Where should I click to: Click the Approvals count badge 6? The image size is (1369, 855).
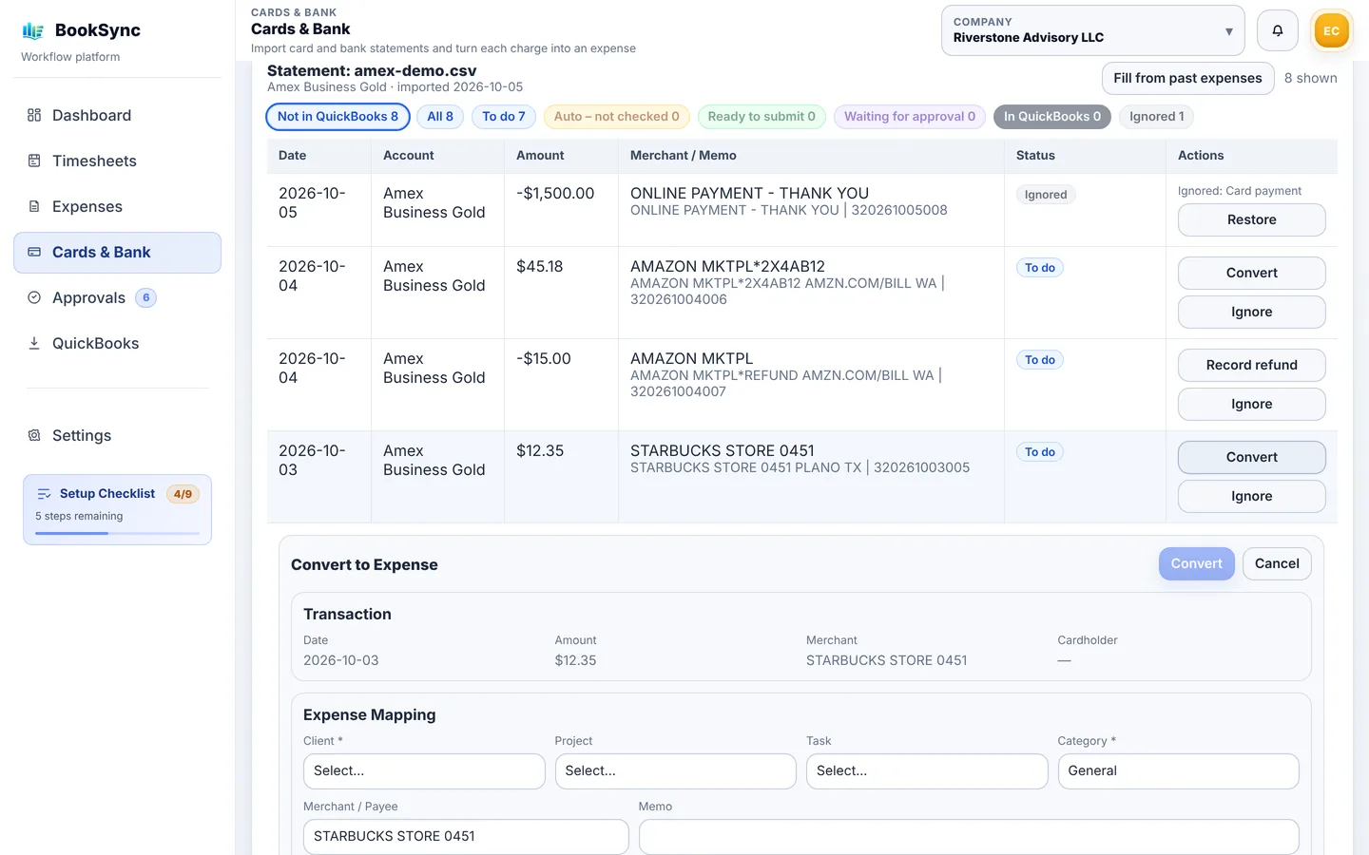tap(145, 297)
